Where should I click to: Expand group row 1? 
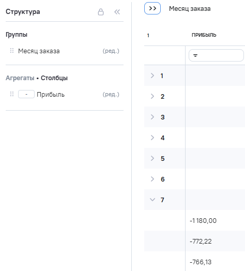[152, 76]
